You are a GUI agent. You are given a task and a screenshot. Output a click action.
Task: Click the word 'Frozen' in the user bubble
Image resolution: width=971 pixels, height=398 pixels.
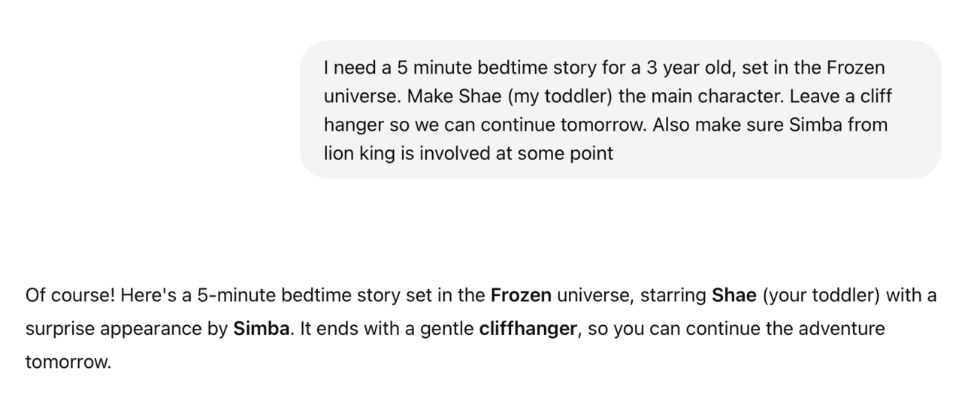point(855,68)
